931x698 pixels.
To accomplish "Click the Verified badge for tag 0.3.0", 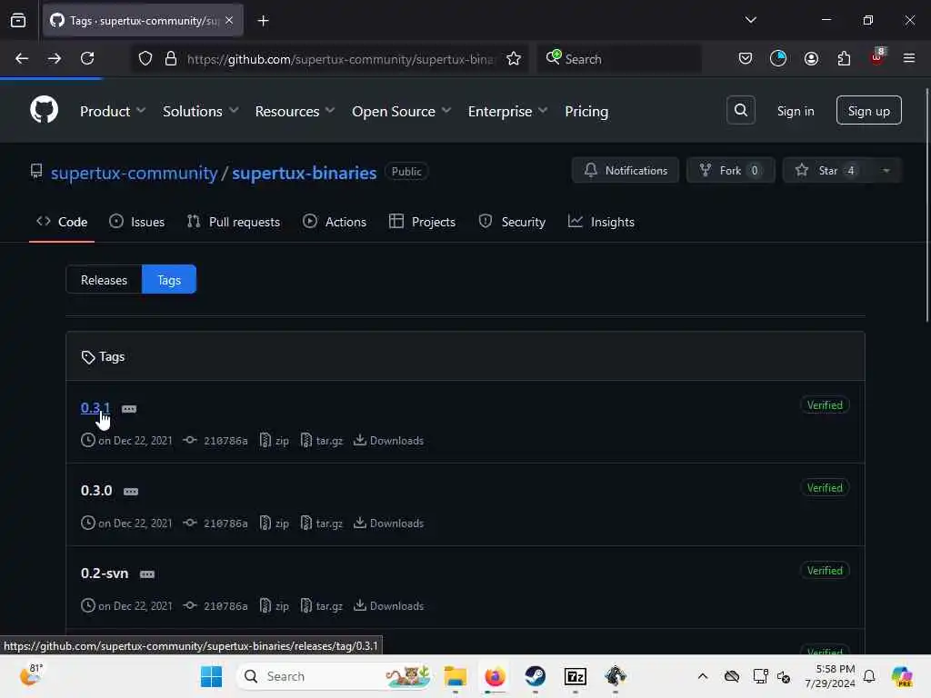I will [x=825, y=487].
